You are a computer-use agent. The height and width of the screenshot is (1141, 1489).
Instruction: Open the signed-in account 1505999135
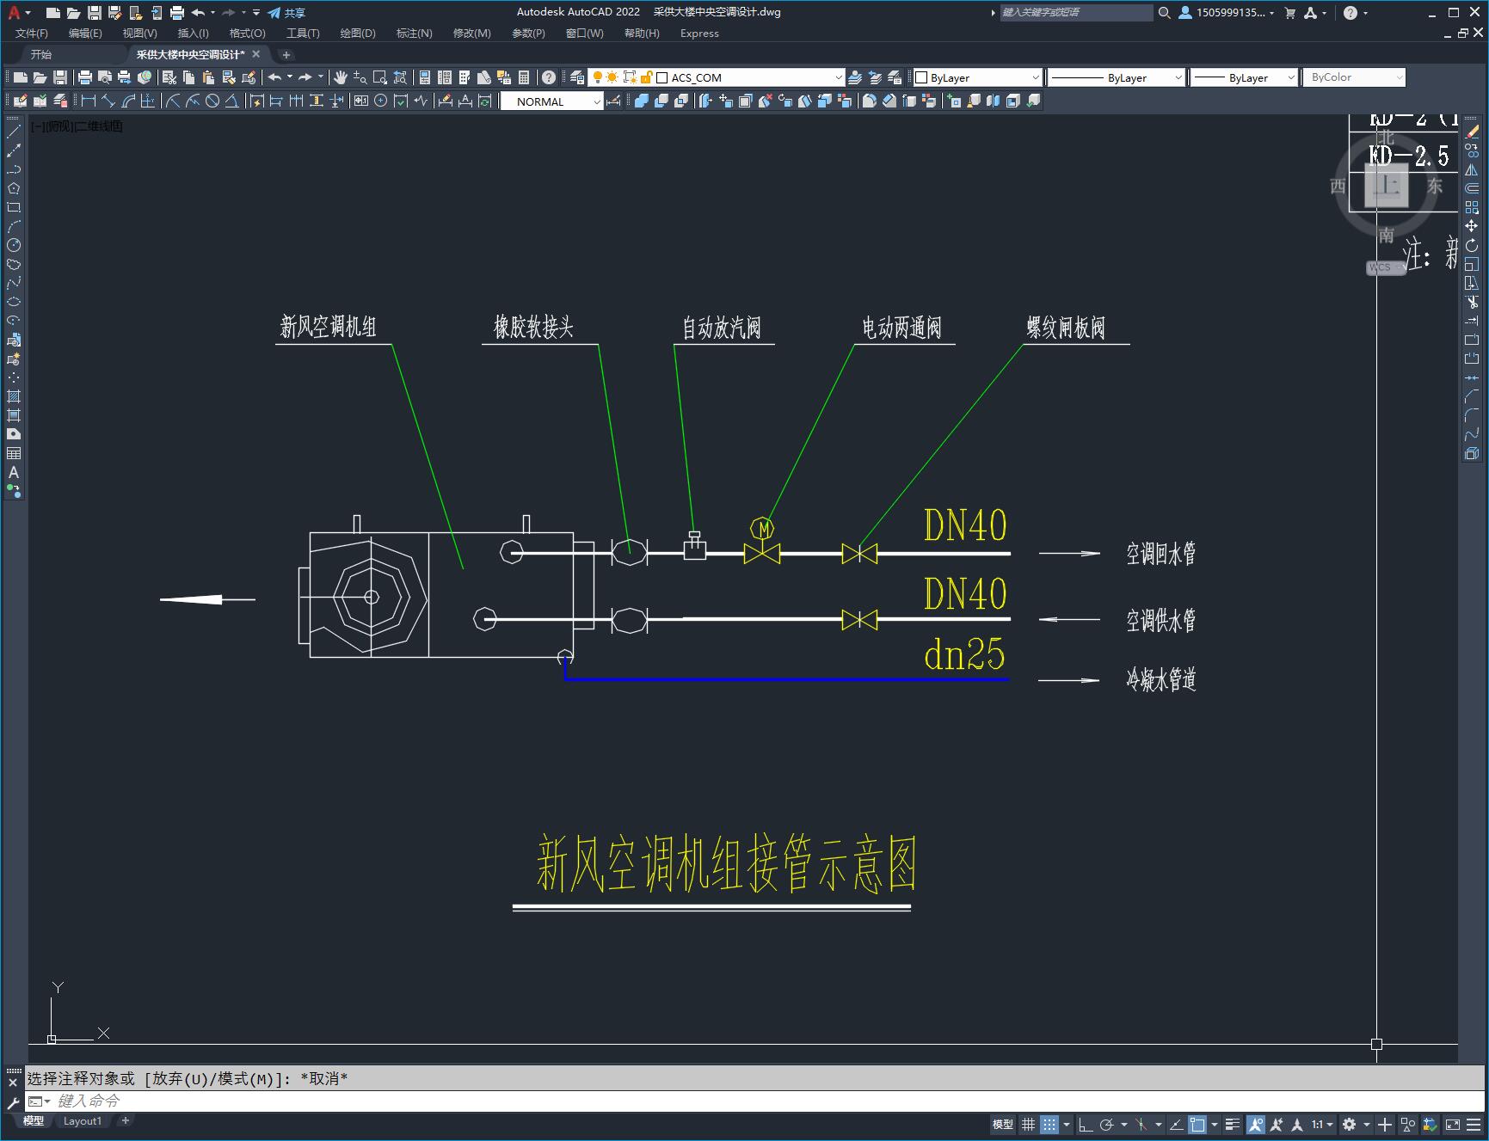[x=1228, y=13]
